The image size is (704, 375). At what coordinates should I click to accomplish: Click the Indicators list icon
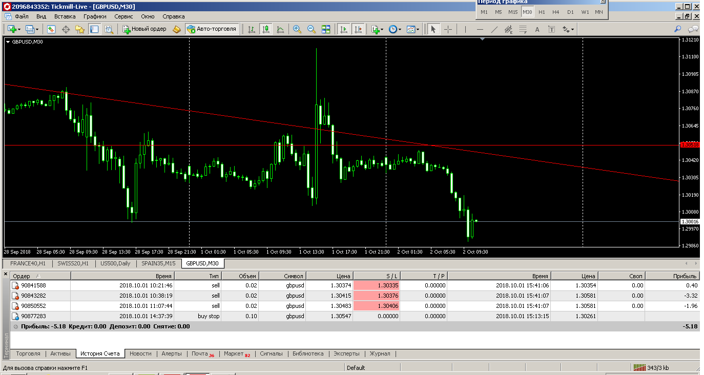[375, 29]
